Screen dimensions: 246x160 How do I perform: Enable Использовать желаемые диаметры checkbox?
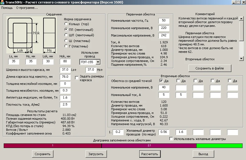171,139
